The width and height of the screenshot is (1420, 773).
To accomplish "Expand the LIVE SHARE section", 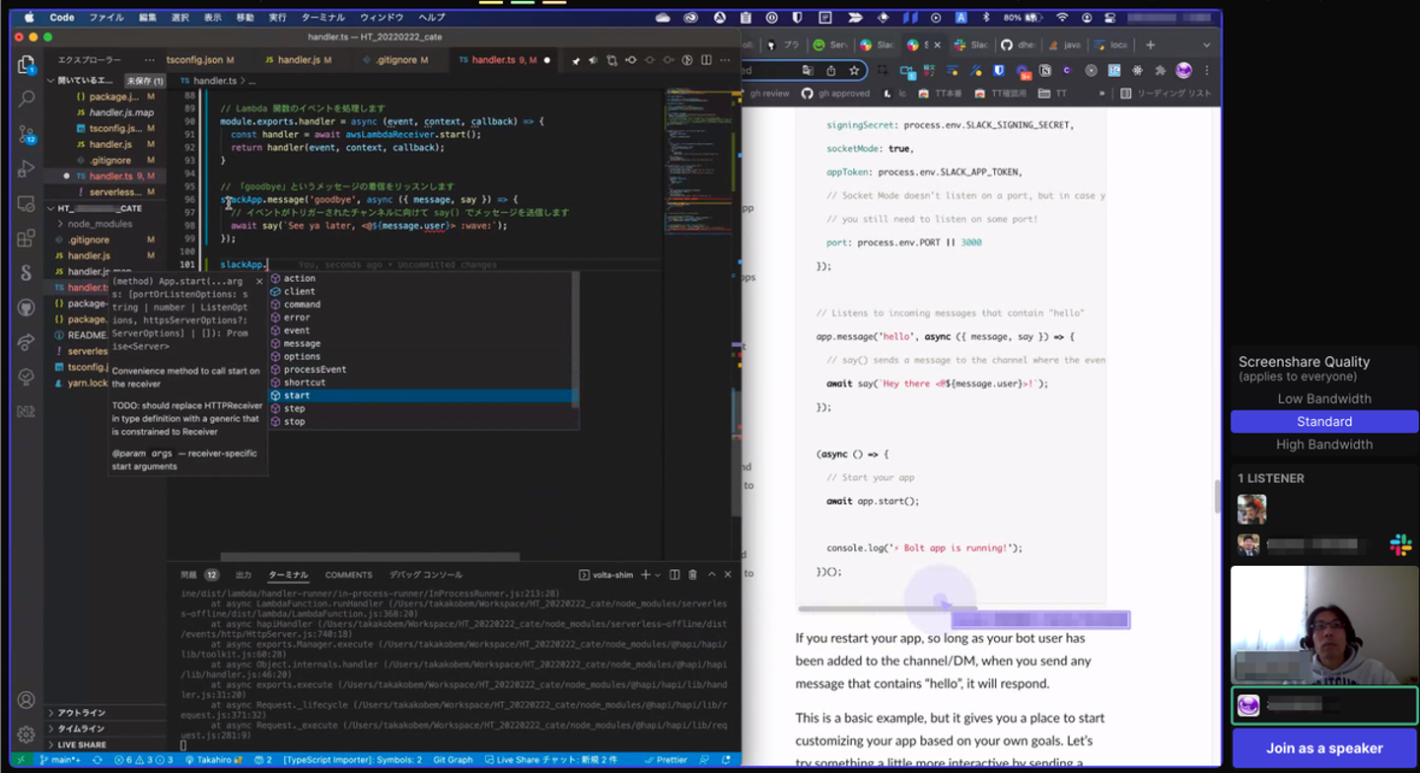I will 82,744.
